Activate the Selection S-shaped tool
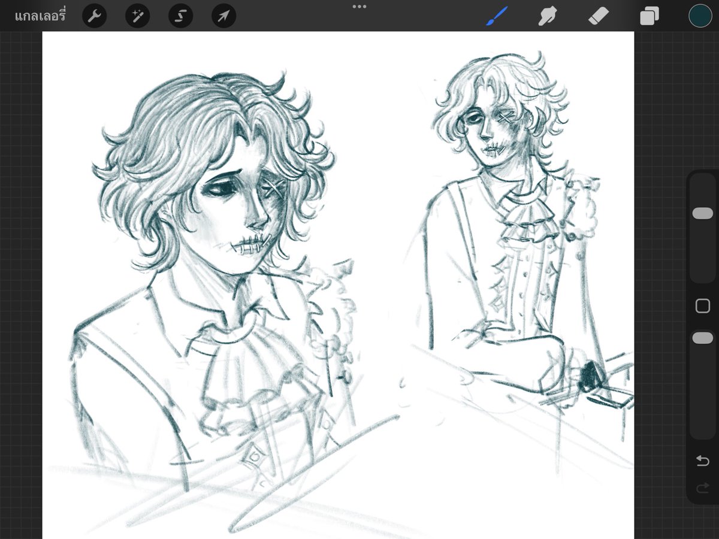719x539 pixels. [x=180, y=16]
